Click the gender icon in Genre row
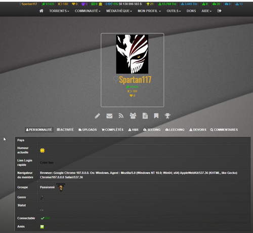Image resolution: width=253 pixels, height=233 pixels. click(x=42, y=198)
